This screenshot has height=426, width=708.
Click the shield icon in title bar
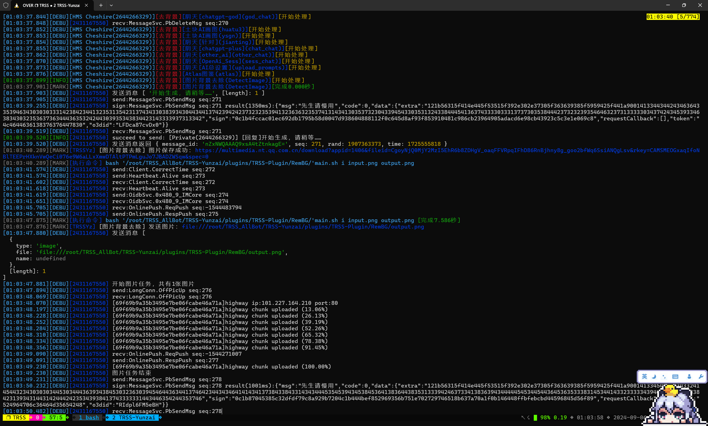6,5
